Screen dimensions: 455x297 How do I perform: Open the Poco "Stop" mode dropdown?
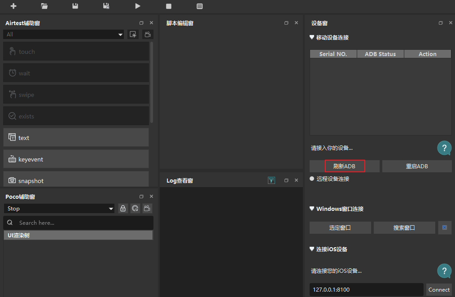[x=59, y=209]
